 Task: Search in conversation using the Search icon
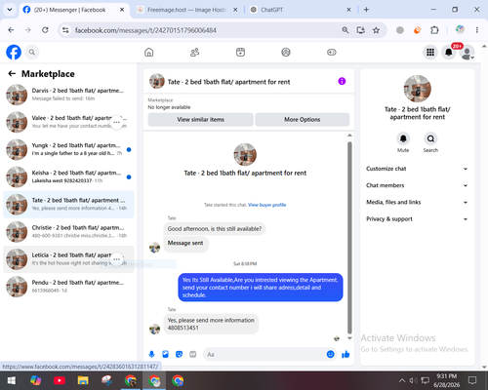click(430, 138)
